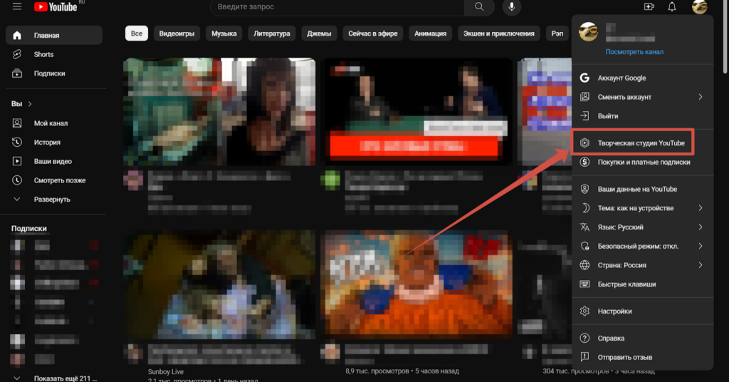Open Отправить отзыв
This screenshot has width=729, height=382.
(x=643, y=358)
